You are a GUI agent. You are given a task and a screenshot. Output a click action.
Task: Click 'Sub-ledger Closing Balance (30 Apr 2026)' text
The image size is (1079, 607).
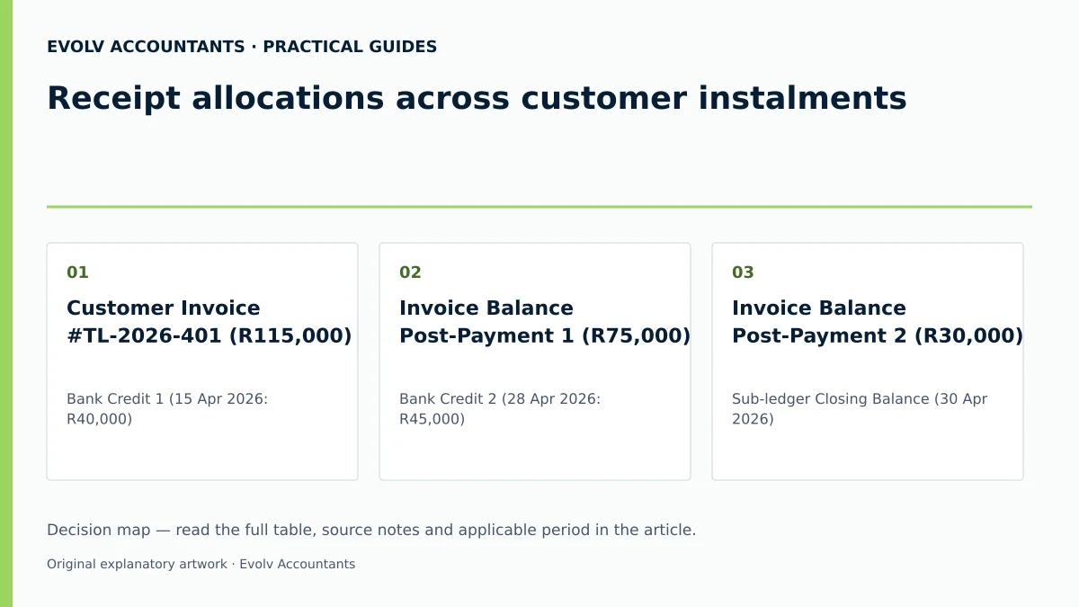pos(860,409)
